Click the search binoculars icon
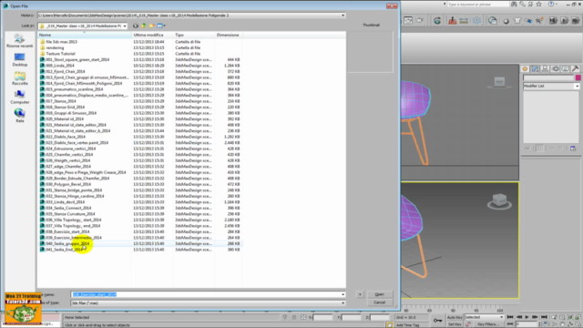 click(x=514, y=4)
